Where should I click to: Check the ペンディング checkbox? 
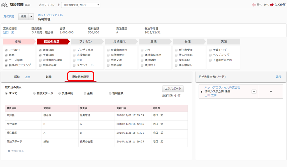[x=210, y=55]
